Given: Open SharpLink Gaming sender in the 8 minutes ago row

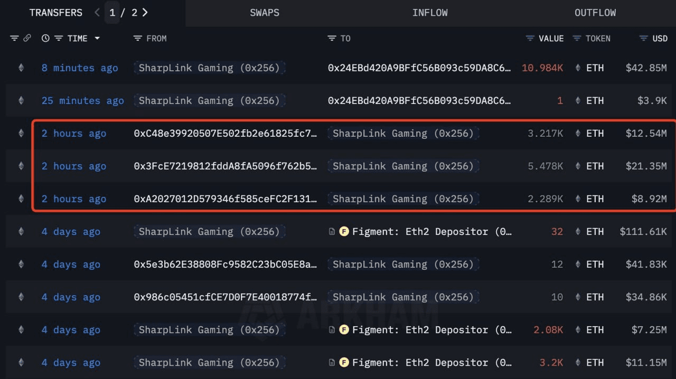Looking at the screenshot, I should pos(209,68).
